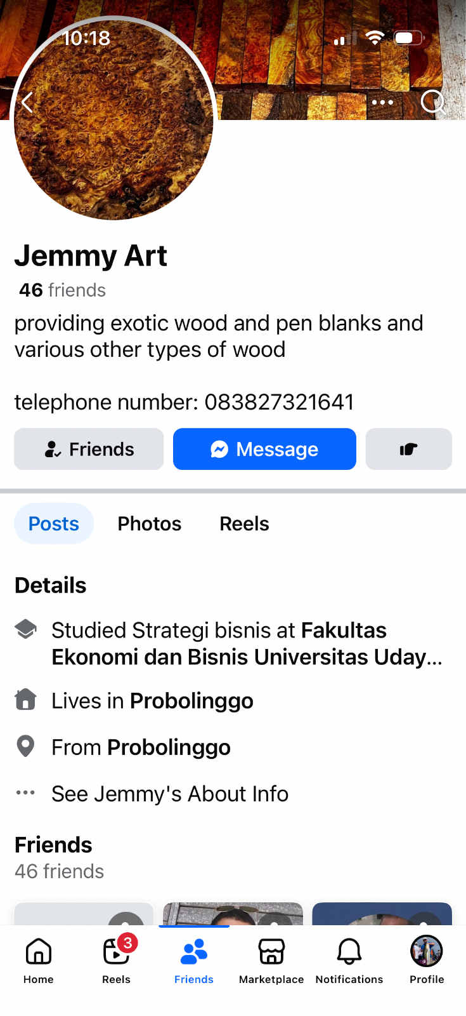Expand See Jemmy's About Info
Image resolution: width=466 pixels, height=1016 pixels.
[x=170, y=794]
